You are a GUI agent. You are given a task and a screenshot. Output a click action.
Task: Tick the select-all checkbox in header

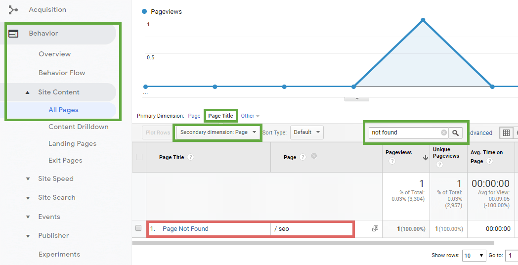tap(139, 157)
